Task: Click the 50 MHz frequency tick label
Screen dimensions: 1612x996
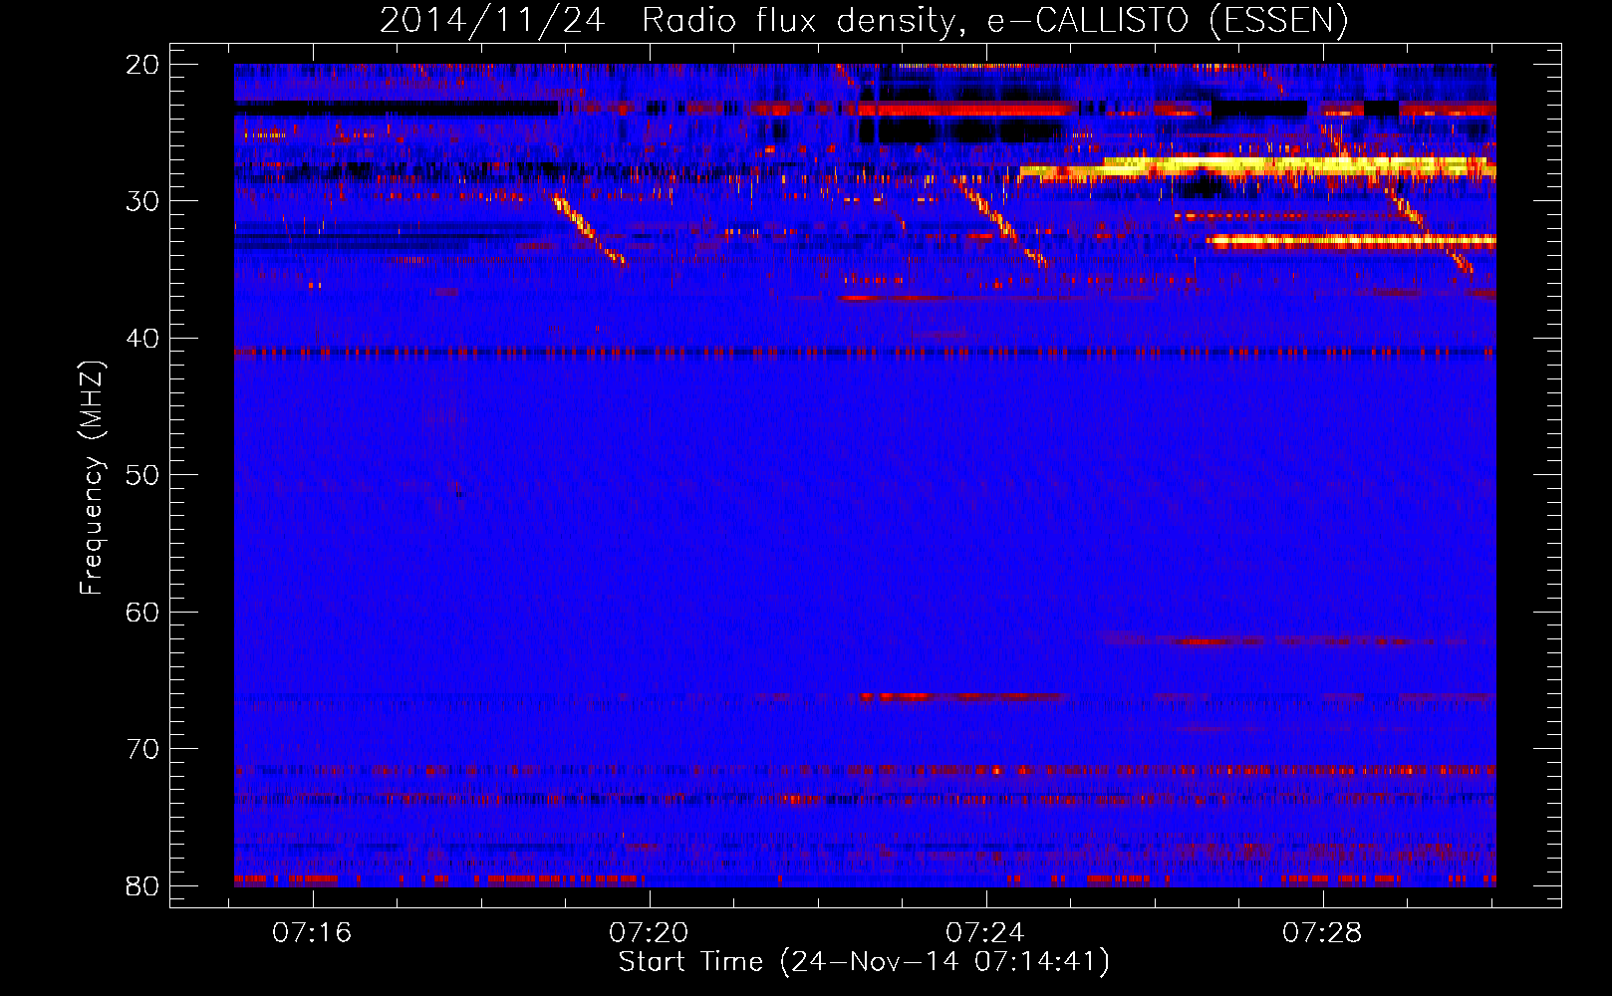Action: point(142,475)
